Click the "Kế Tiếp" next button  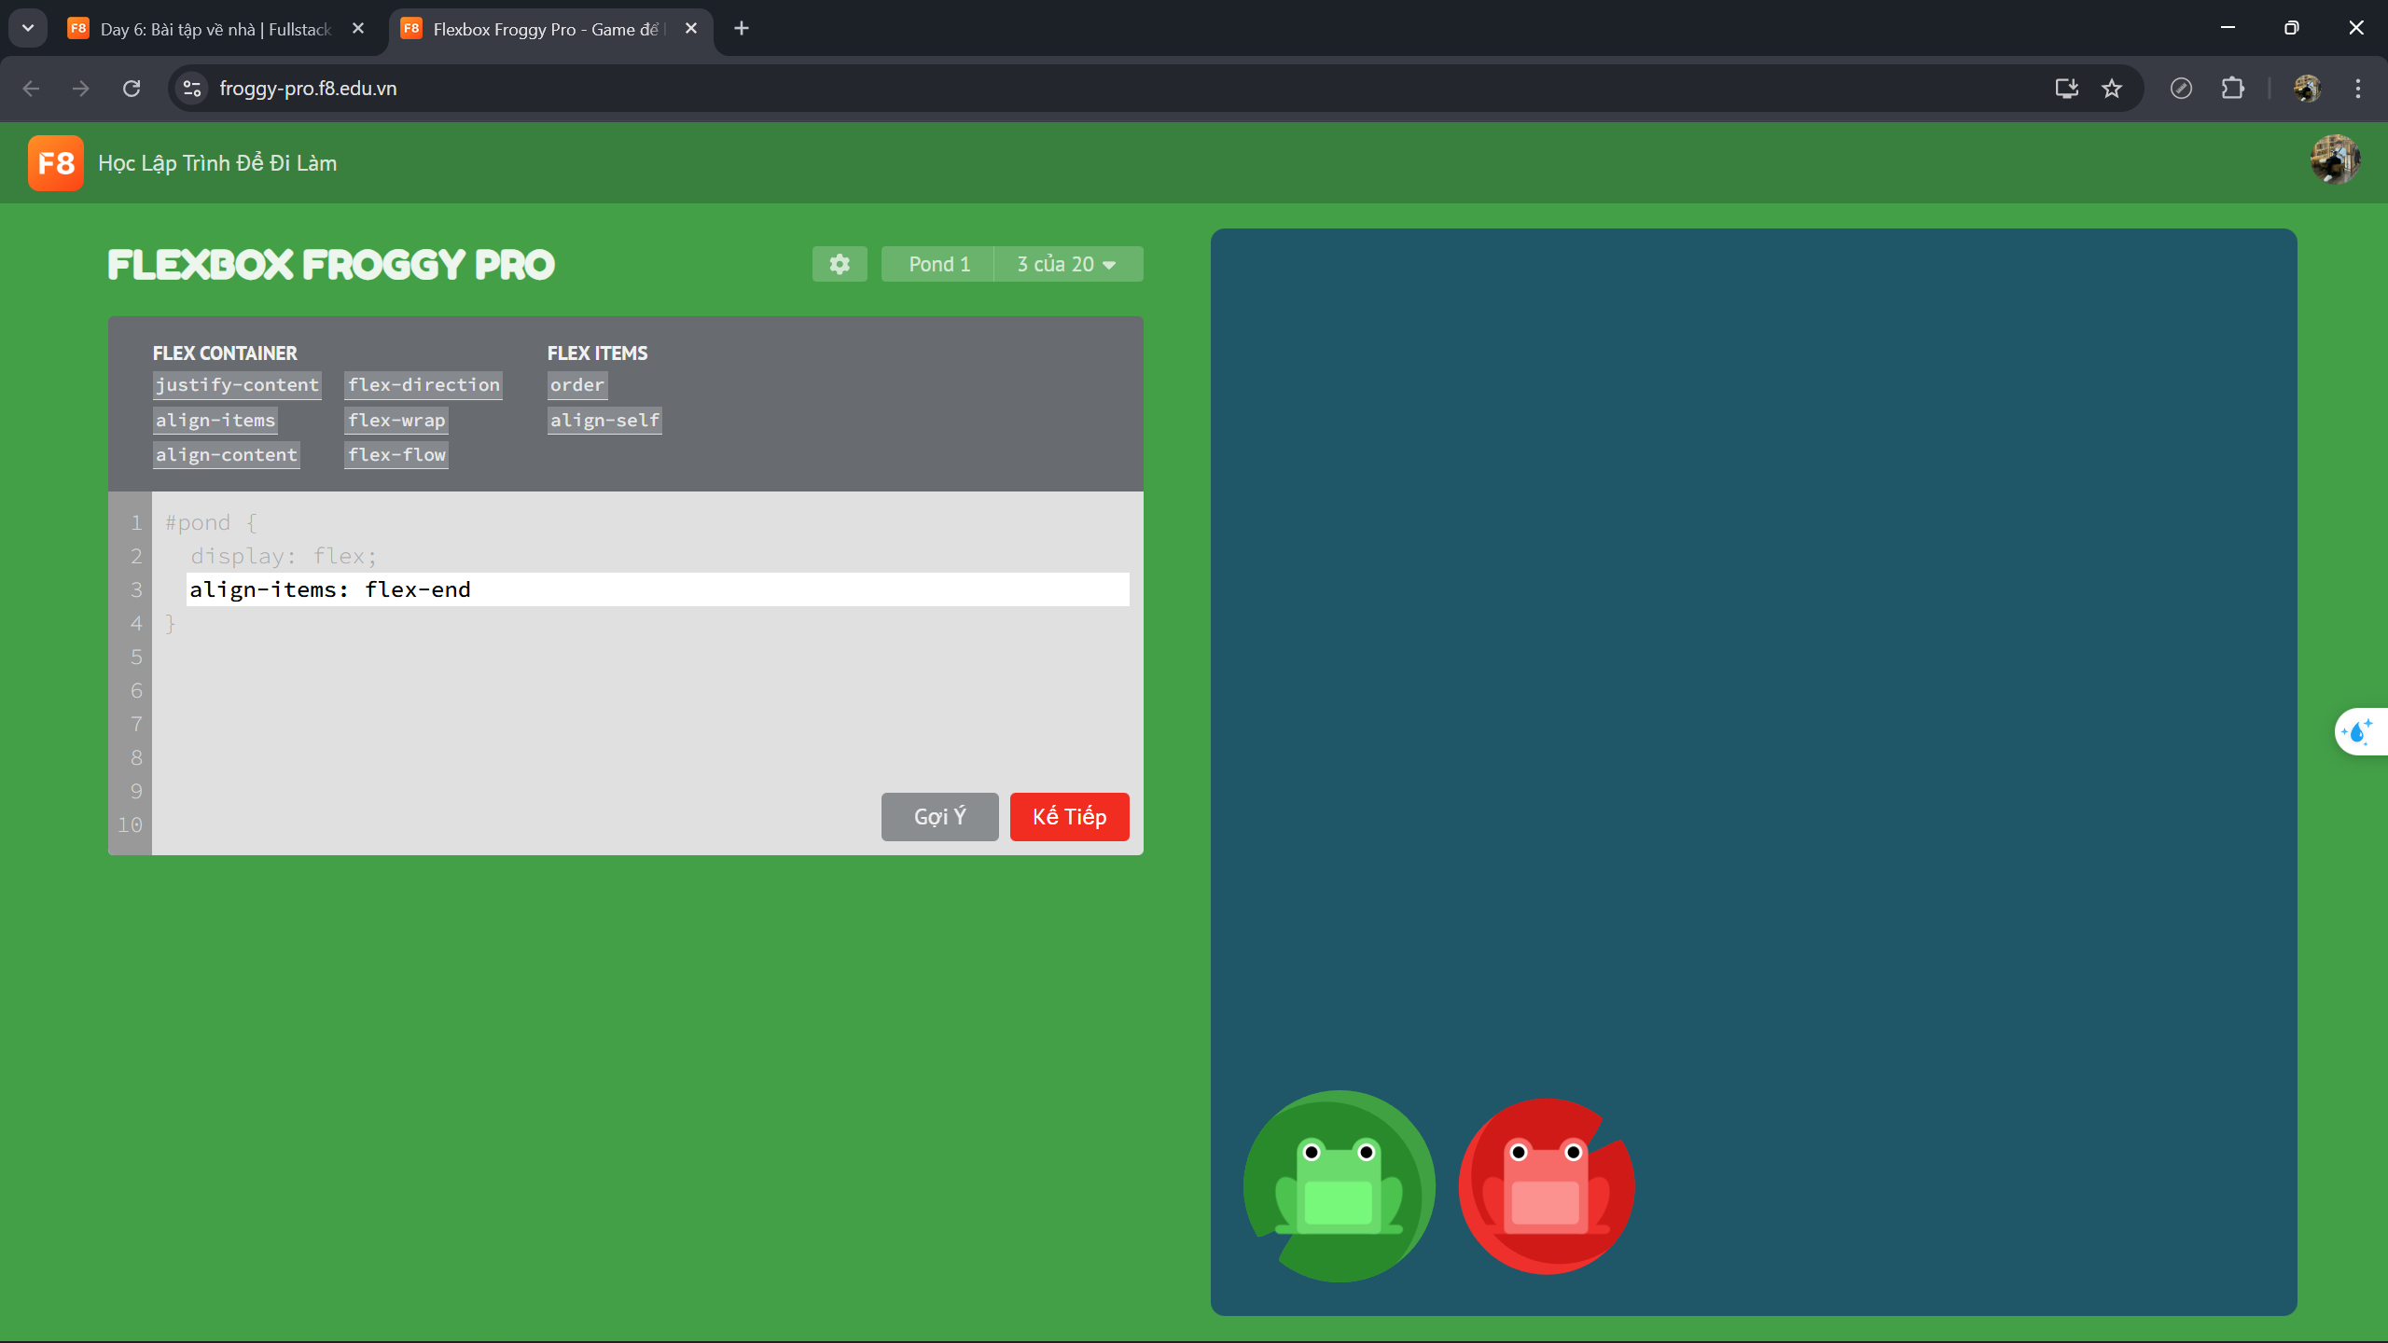[1068, 816]
